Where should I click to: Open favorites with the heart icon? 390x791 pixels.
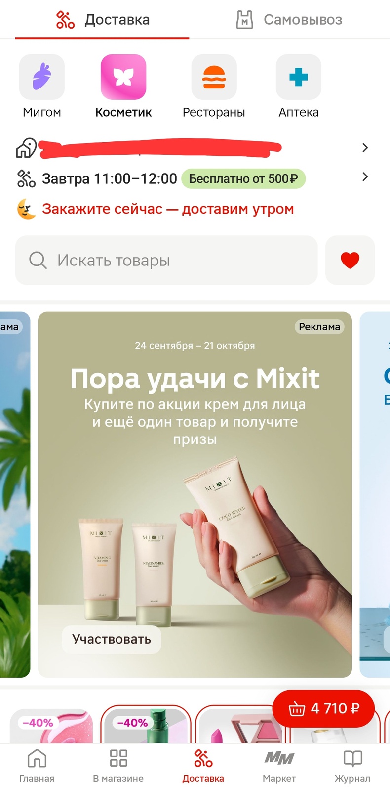[350, 260]
